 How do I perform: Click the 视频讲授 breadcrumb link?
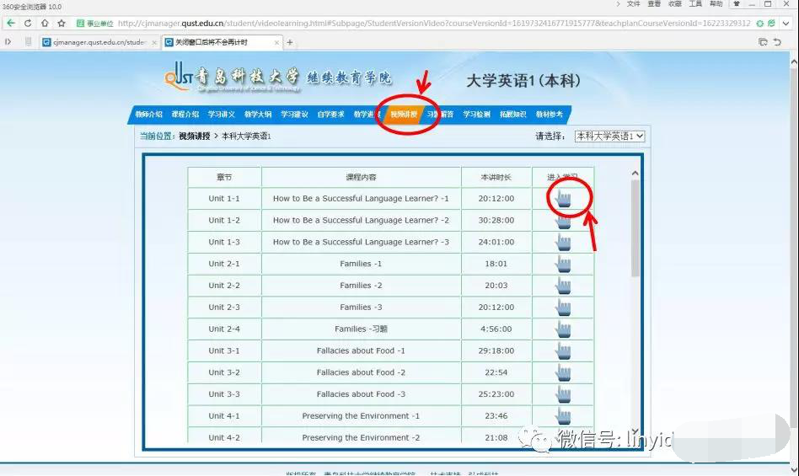tap(196, 136)
